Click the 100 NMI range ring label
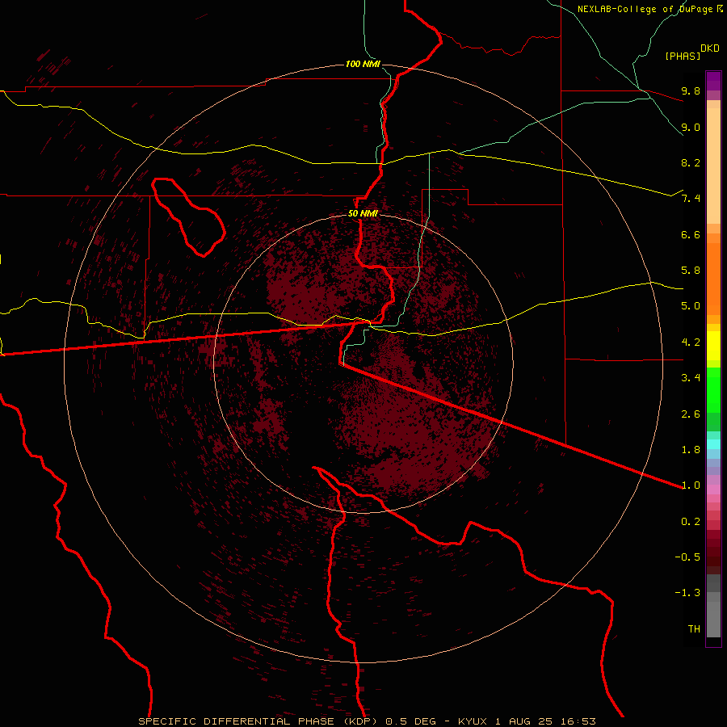727x727 pixels. [363, 64]
